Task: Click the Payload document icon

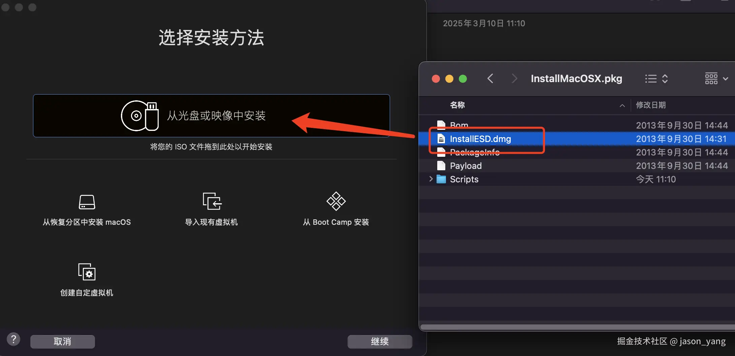Action: click(441, 166)
